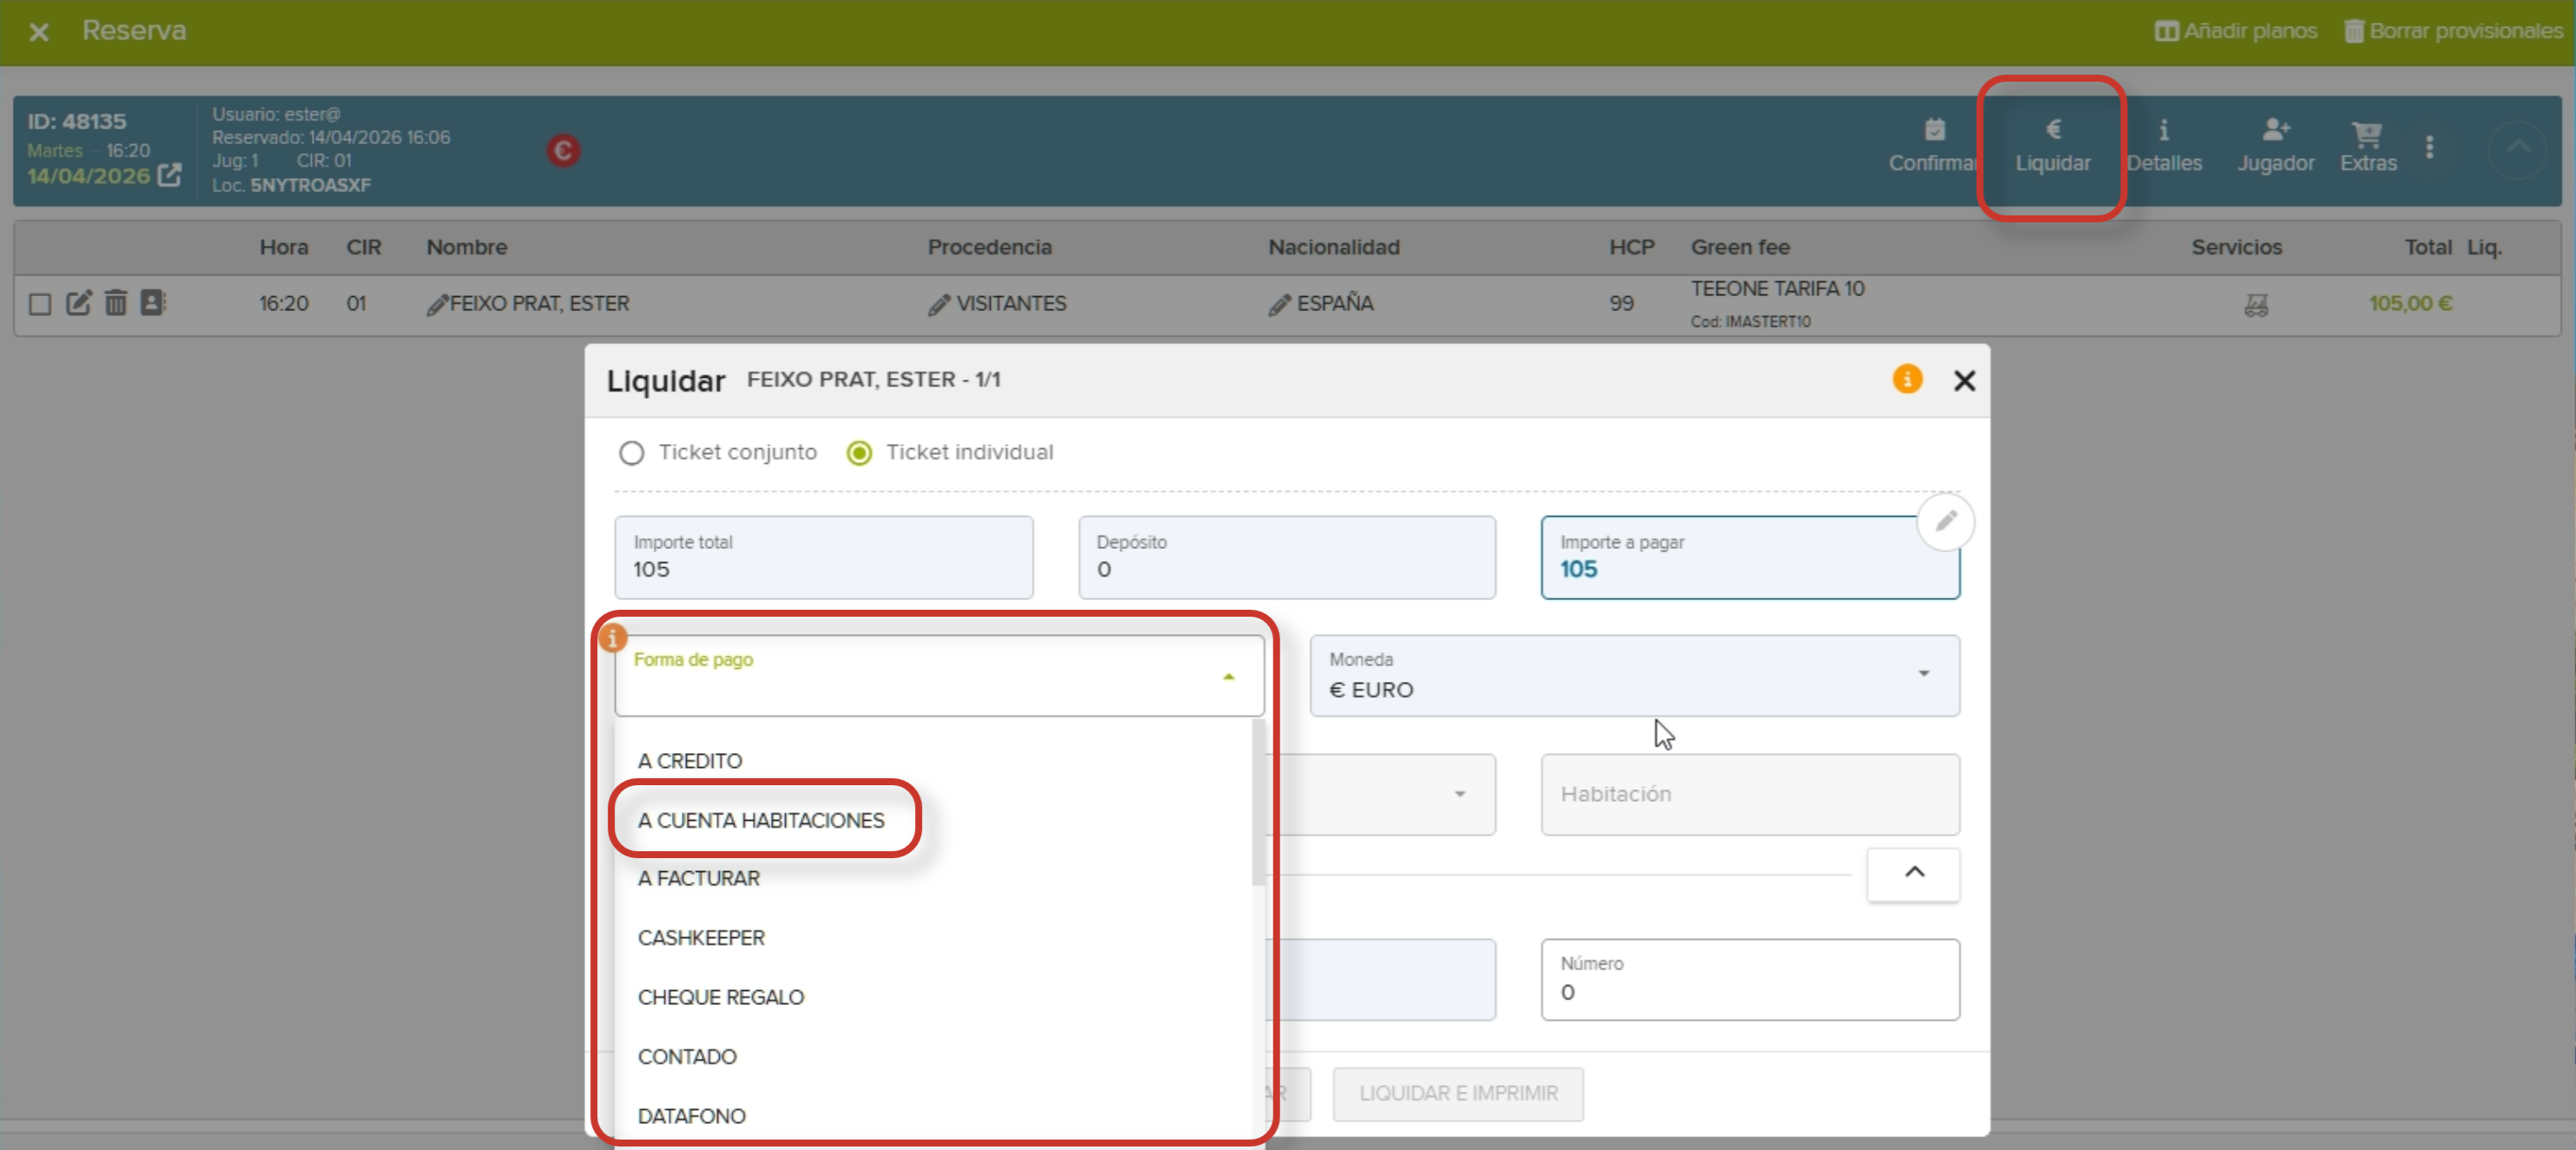
Task: Click the contact card icon on the player row
Action: coord(153,302)
